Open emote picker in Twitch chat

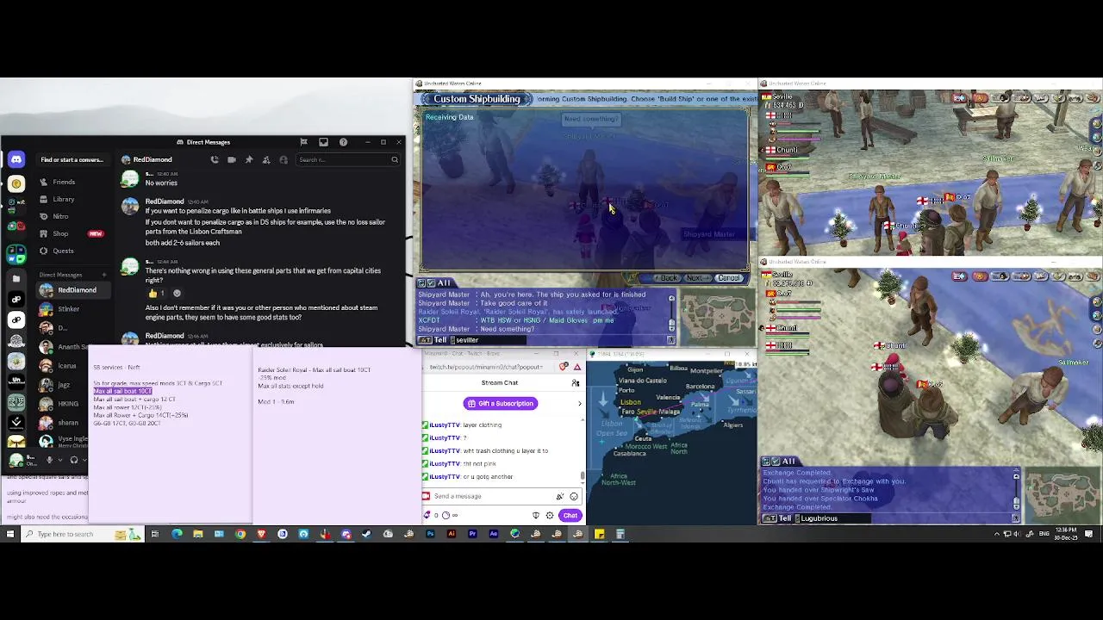[x=574, y=496]
